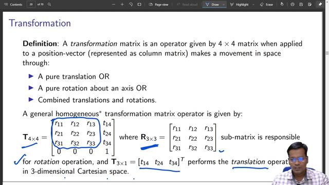Open the Contents panel
The image size is (329, 185).
pos(13,5)
